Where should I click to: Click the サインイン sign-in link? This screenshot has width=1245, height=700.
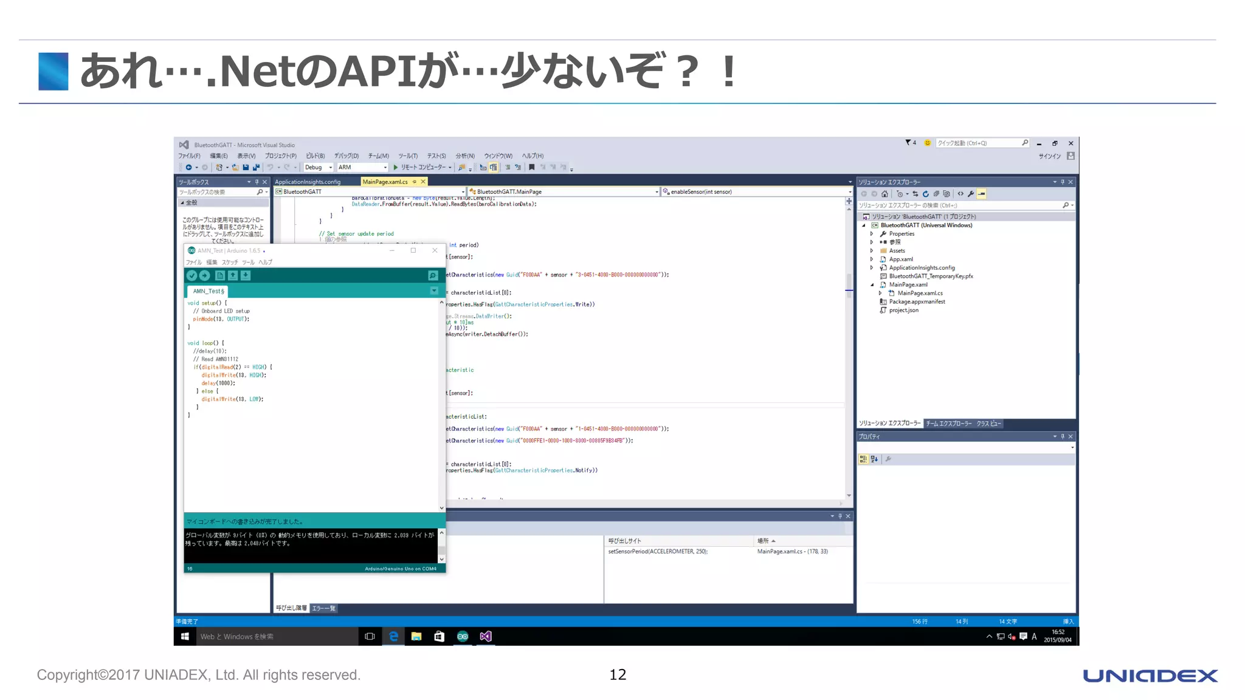(1049, 156)
